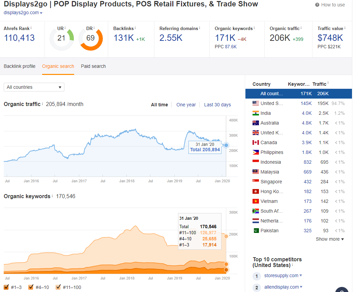Viewport: 354px width, 292px height.
Task: Open allendisplay.com competitor dropdown arrow
Action: [x=301, y=287]
